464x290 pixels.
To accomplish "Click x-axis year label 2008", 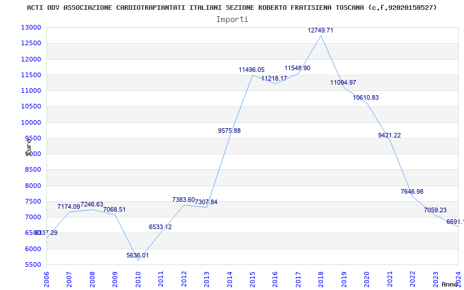I will (x=92, y=280).
